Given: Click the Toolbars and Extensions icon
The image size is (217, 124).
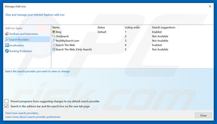Looking at the screenshot, I should (x=7, y=34).
